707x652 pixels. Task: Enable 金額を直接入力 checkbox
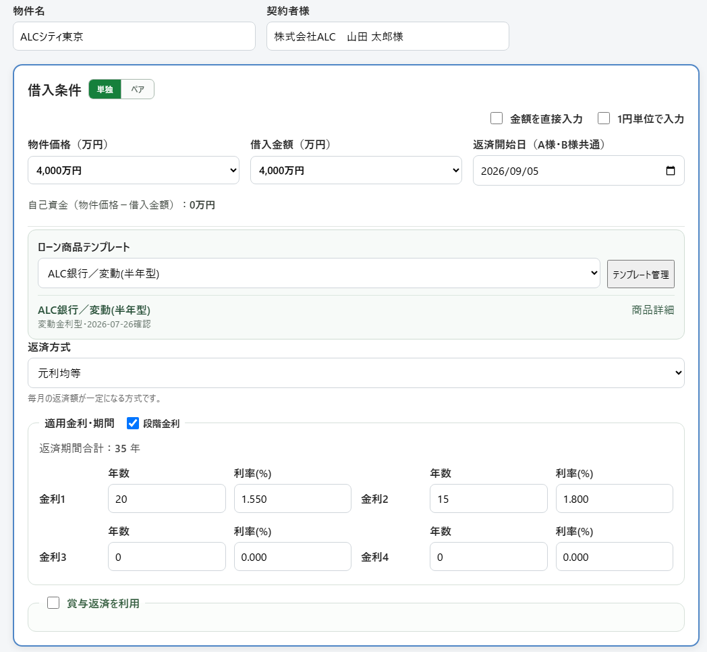[x=497, y=118]
